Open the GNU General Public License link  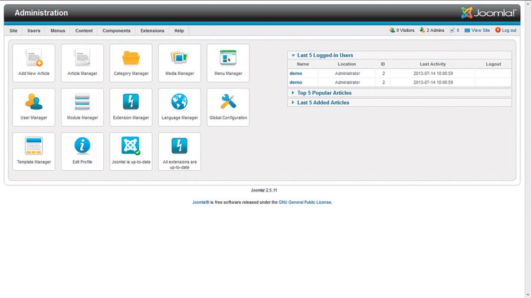pos(305,203)
